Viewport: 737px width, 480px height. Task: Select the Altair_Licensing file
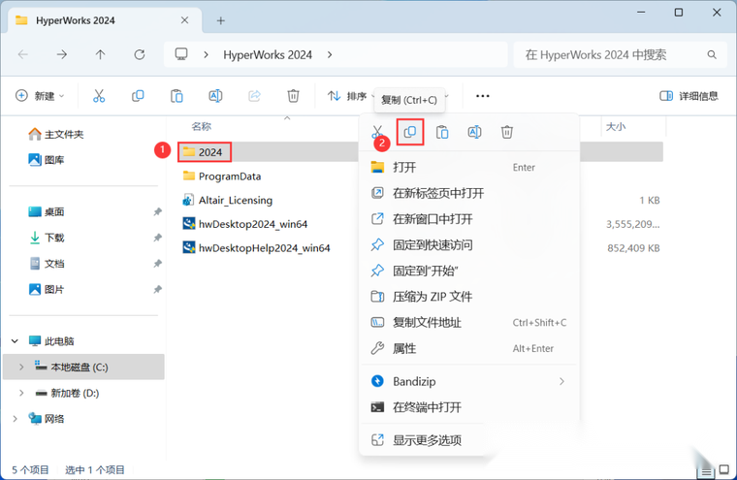pyautogui.click(x=228, y=201)
